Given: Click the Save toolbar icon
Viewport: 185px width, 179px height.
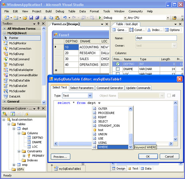Looking at the screenshot, I should click(31, 18).
